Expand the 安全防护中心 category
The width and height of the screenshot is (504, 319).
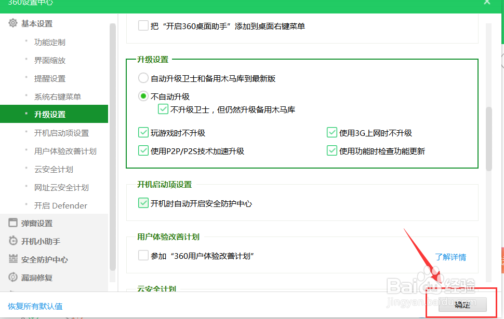coord(44,260)
